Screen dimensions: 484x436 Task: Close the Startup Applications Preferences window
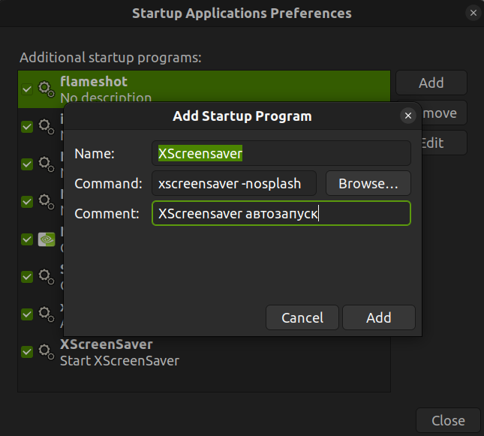click(x=473, y=13)
